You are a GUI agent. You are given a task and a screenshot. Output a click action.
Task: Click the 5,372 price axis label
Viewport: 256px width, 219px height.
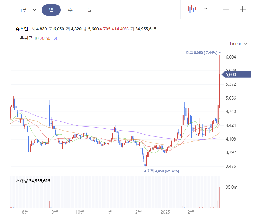231,84
